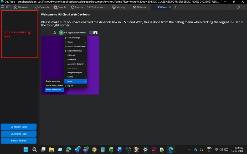Click the volume speaker tray icon
This screenshot has height=154, width=247.
click(221, 150)
